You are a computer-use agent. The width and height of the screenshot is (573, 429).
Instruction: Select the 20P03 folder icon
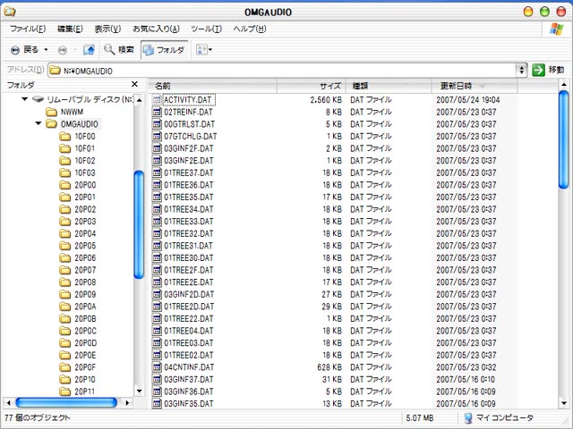(64, 222)
